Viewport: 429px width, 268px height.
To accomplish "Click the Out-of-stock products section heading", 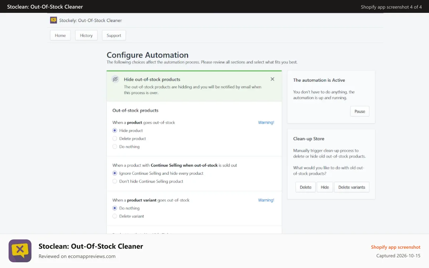I will (135, 110).
